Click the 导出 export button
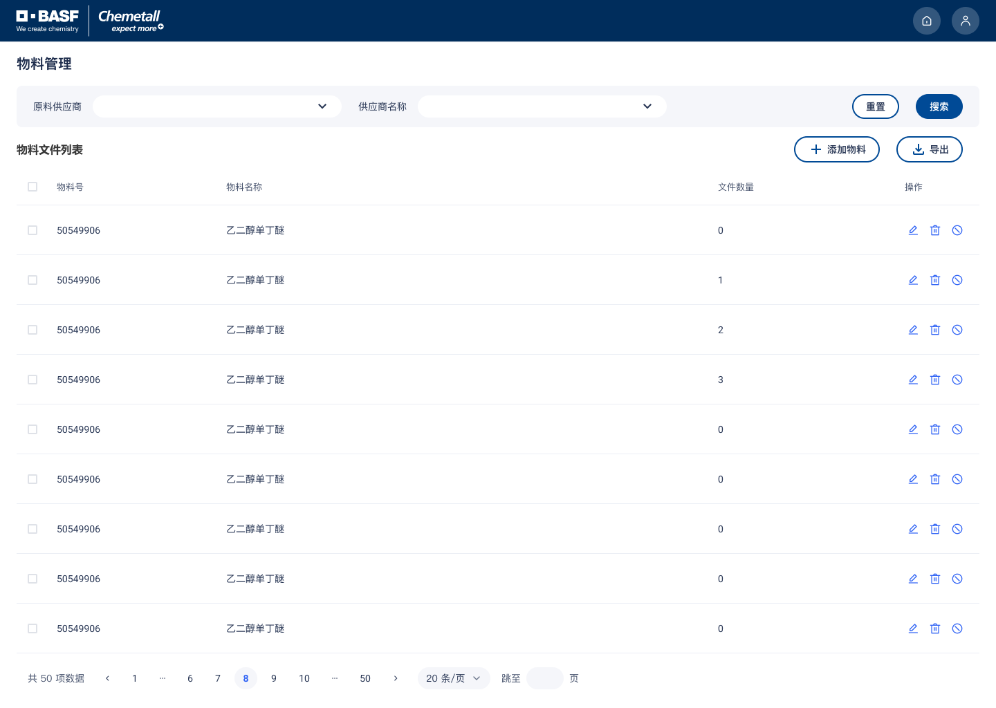The image size is (996, 708). click(x=930, y=149)
